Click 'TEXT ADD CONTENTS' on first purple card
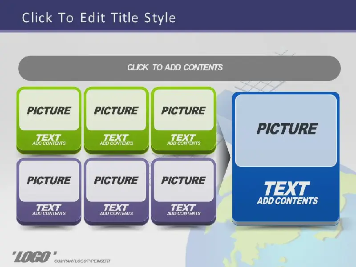This screenshot has height=267, width=356. [x=49, y=210]
